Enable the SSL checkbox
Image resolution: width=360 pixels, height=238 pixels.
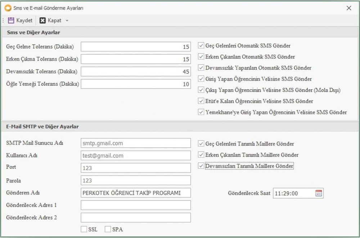(x=84, y=229)
